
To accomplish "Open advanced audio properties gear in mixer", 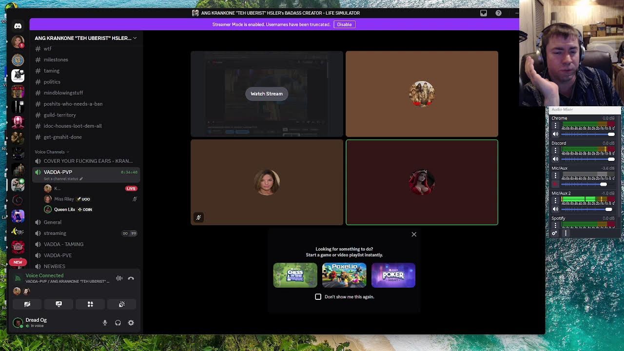I will [554, 233].
